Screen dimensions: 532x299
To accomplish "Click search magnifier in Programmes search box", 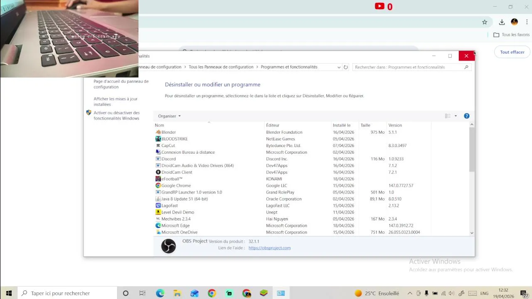I will [x=466, y=67].
